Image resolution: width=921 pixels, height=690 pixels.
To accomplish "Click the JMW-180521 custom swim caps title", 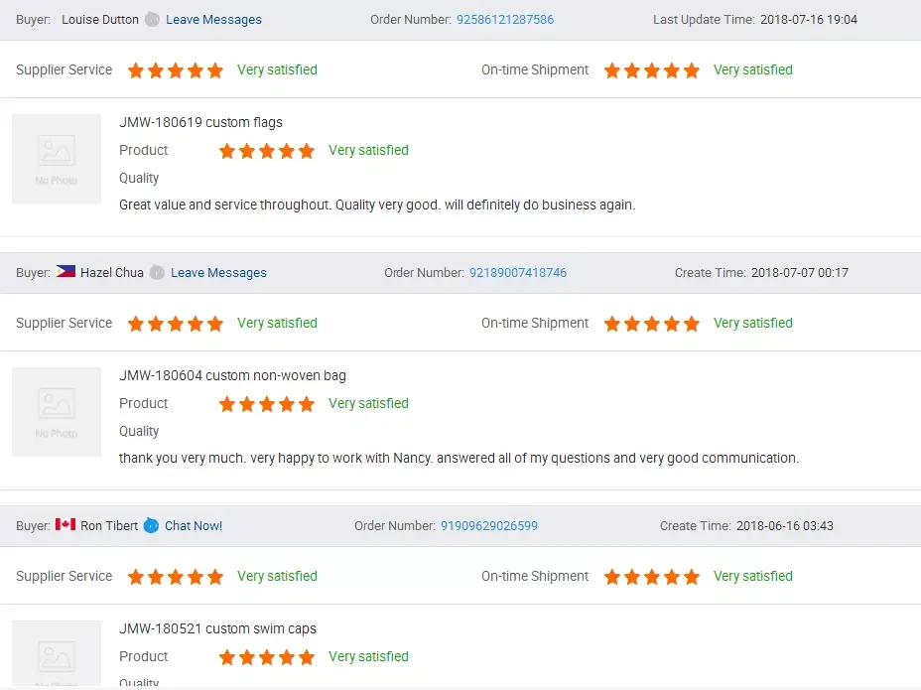I will (x=217, y=629).
